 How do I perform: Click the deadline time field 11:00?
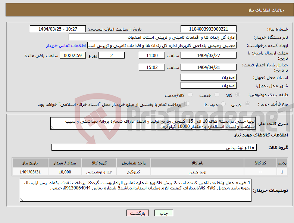(152, 55)
